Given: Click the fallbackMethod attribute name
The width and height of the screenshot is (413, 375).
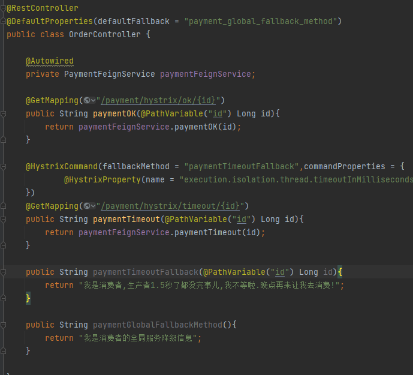Looking at the screenshot, I should click(x=136, y=166).
